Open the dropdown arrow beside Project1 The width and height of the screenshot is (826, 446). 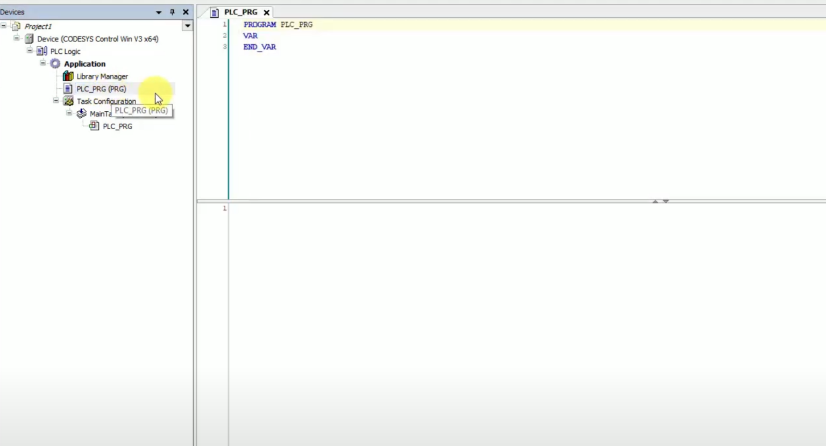187,26
